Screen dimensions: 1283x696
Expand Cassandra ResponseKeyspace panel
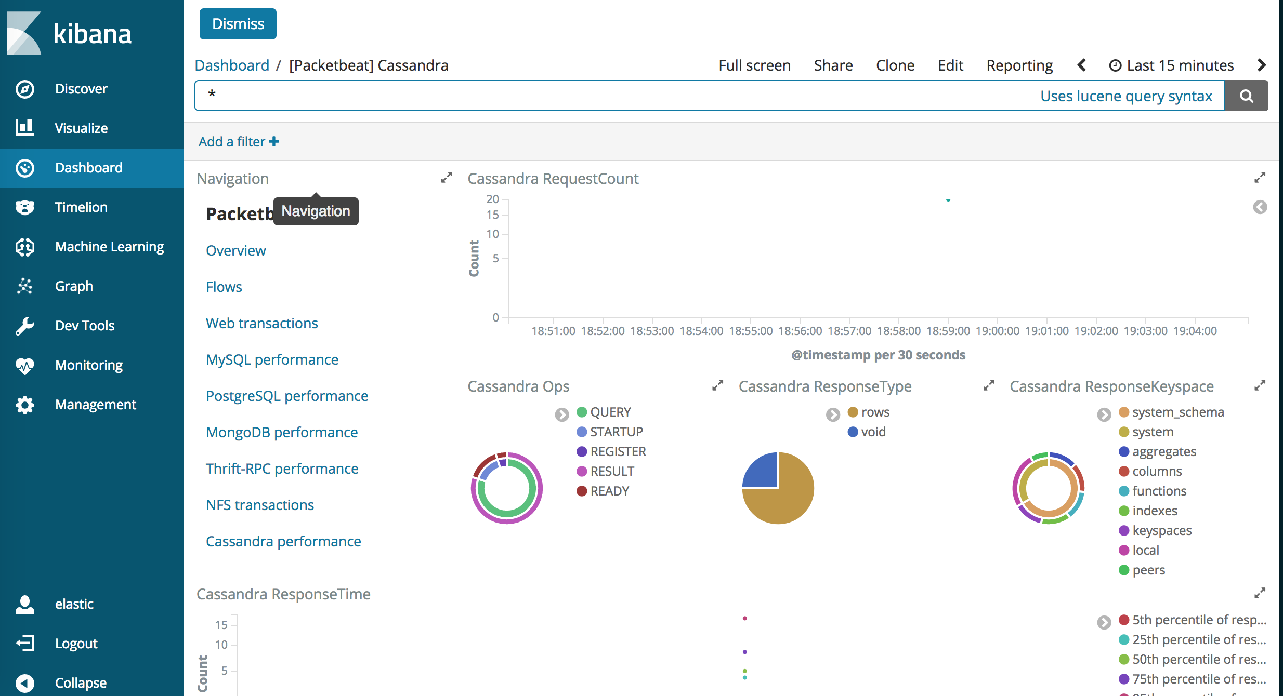pos(1260,386)
